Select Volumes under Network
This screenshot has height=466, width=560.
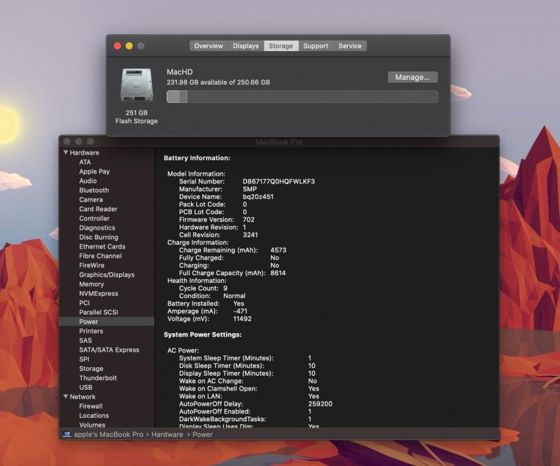[92, 425]
